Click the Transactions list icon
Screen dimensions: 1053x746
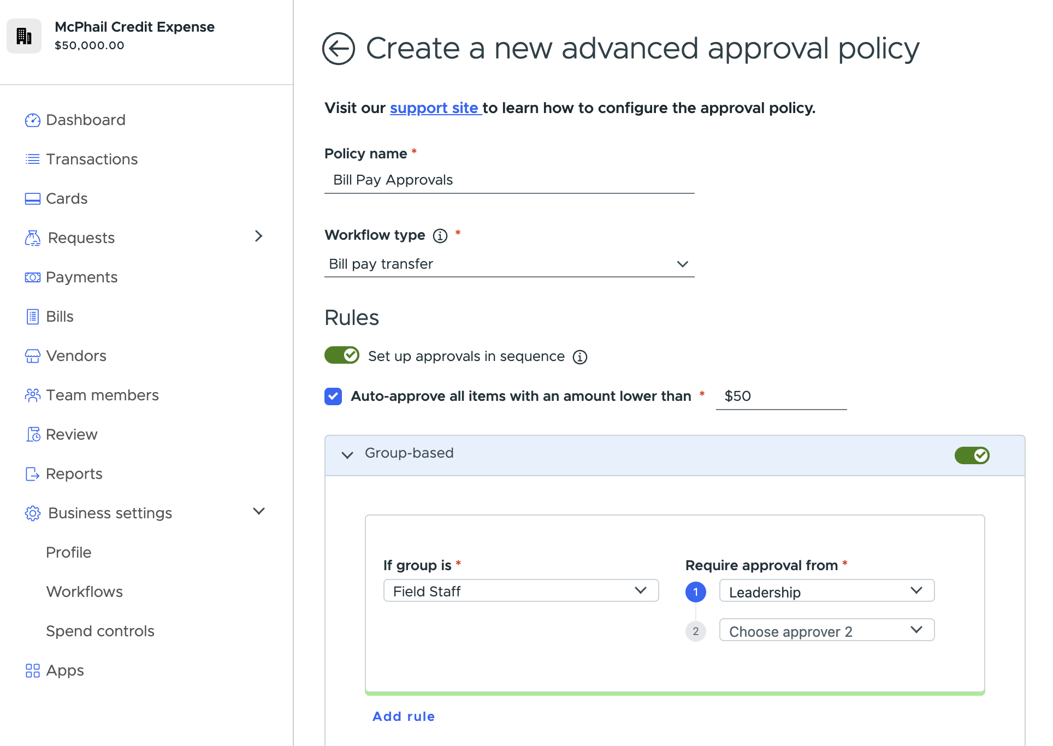point(33,159)
